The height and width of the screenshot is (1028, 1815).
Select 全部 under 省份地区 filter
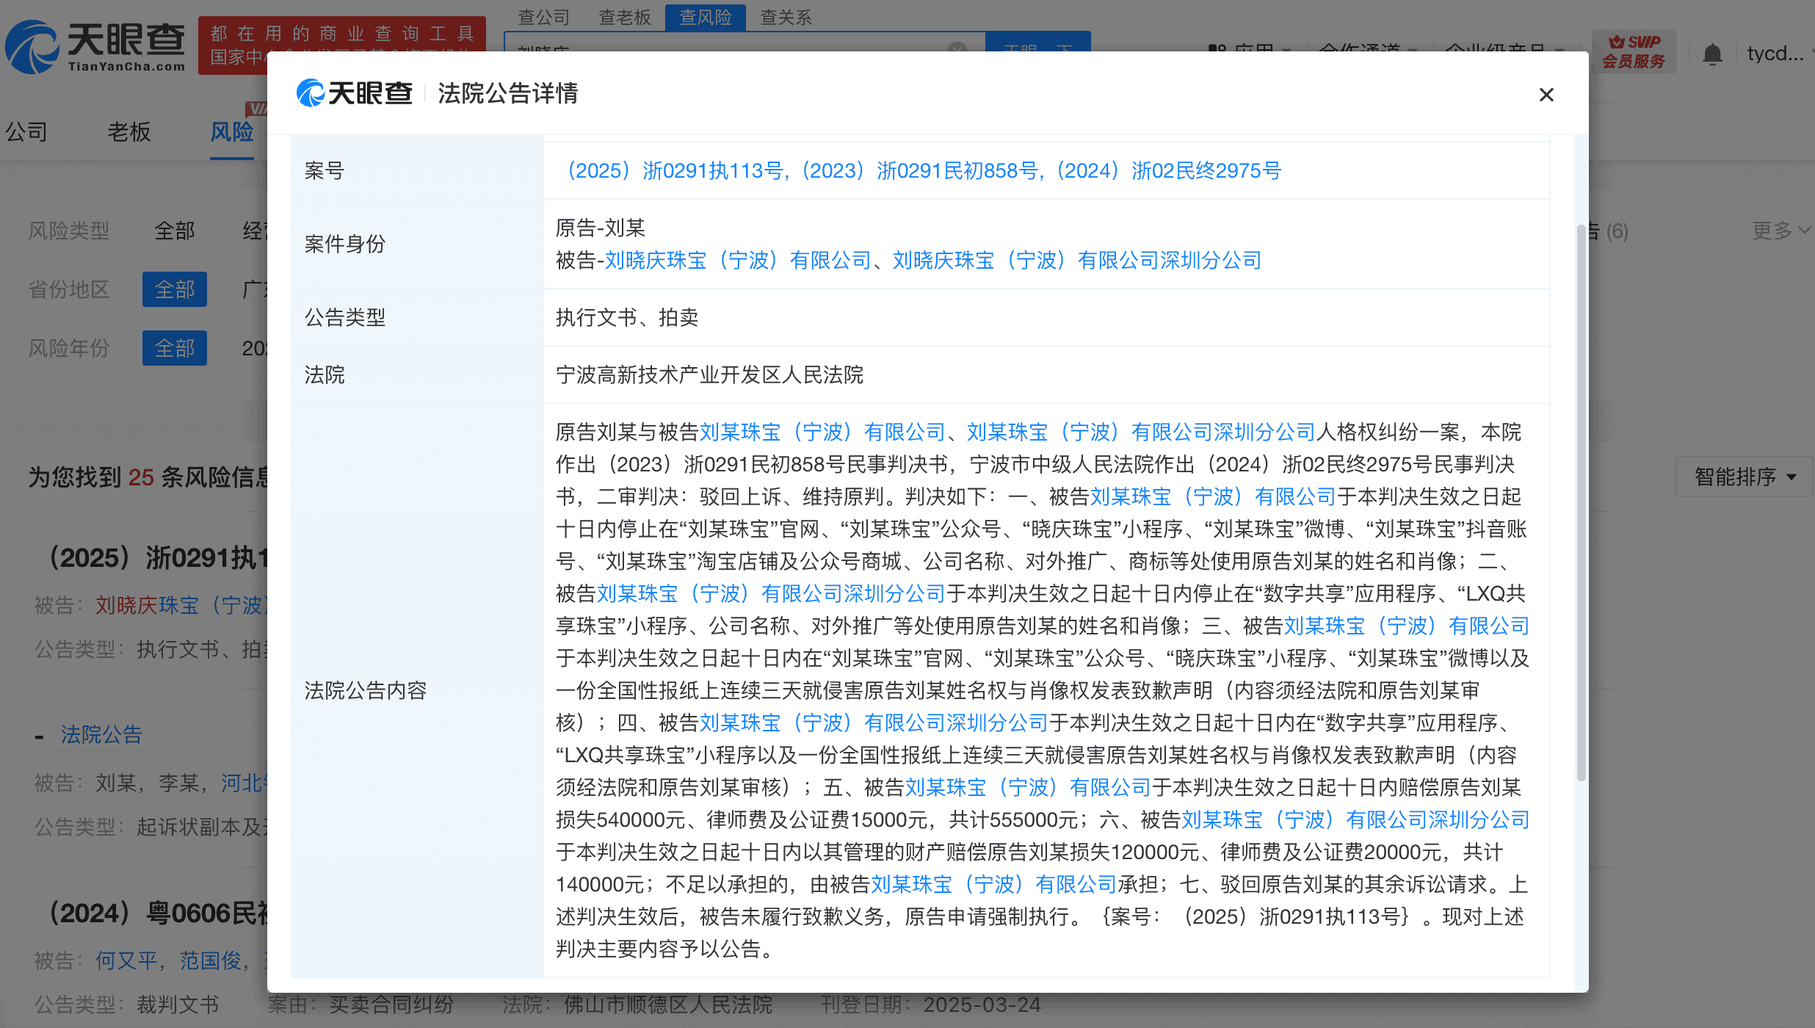click(174, 289)
